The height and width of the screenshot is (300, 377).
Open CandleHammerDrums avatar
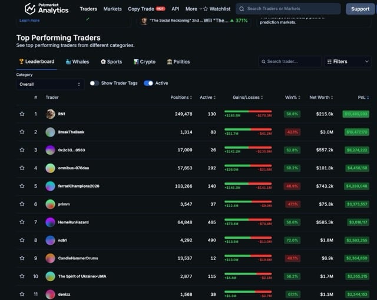50,258
